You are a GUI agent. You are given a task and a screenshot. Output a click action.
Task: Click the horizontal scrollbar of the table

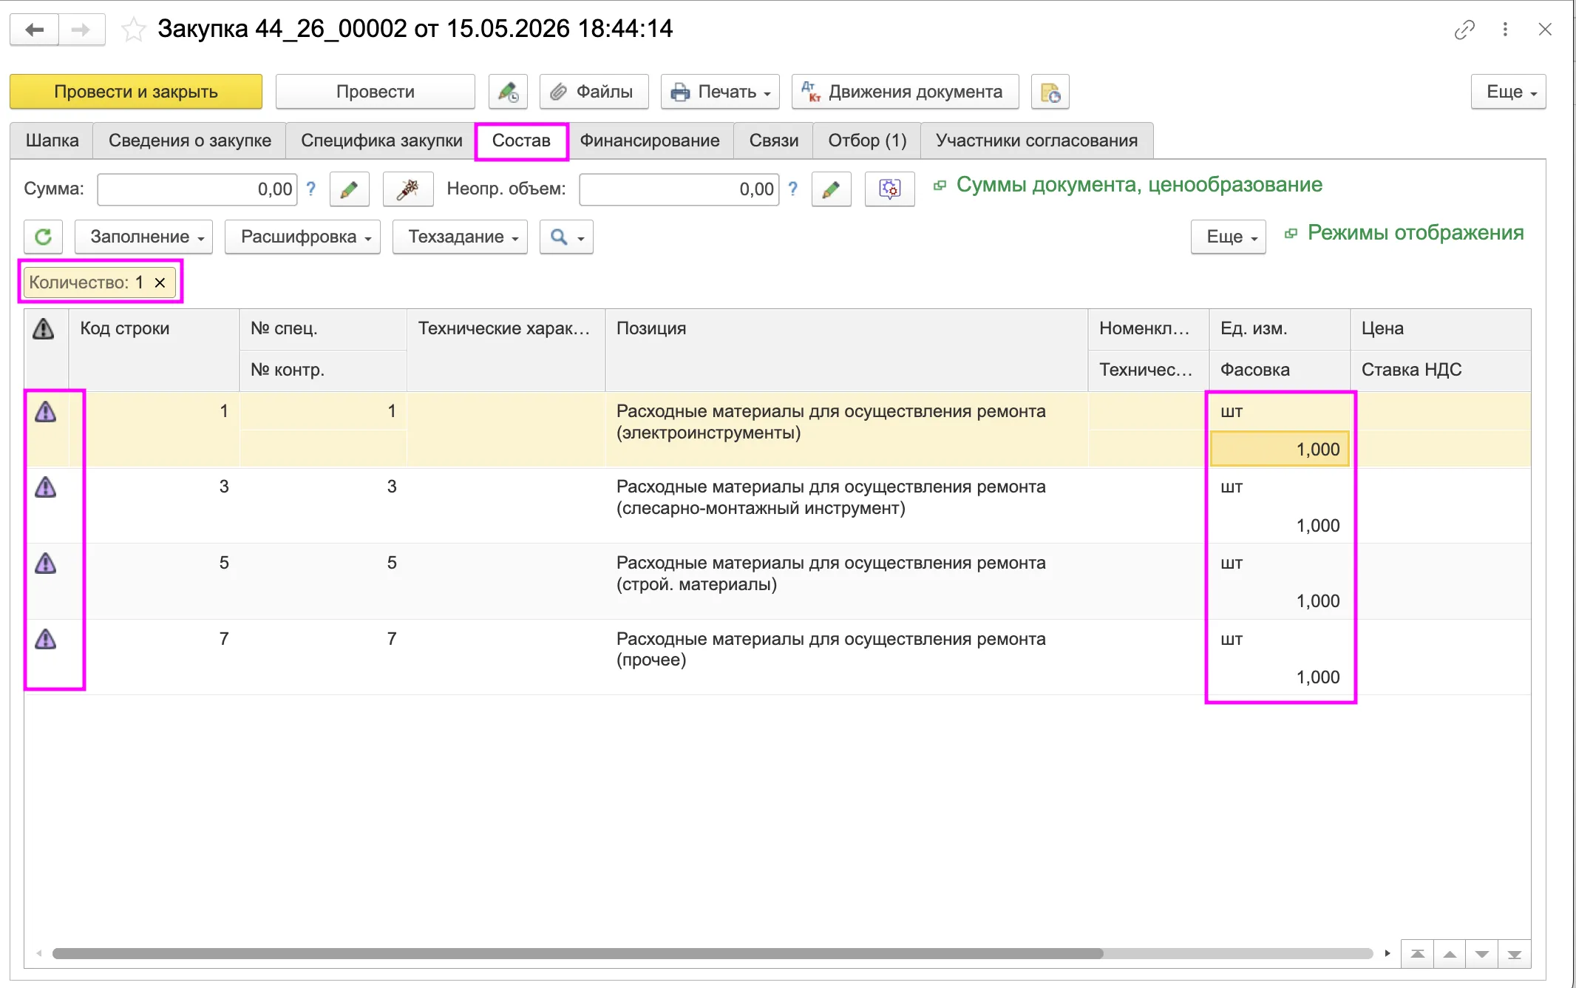(577, 953)
